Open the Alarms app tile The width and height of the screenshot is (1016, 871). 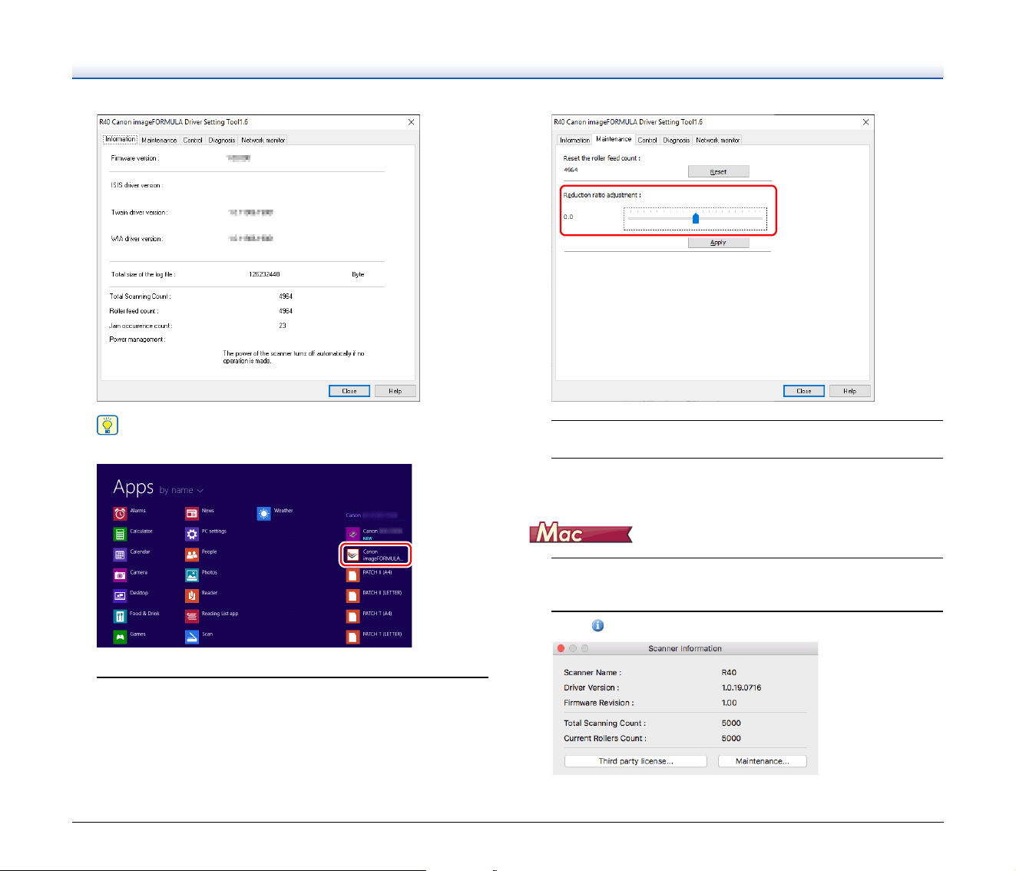pos(121,514)
